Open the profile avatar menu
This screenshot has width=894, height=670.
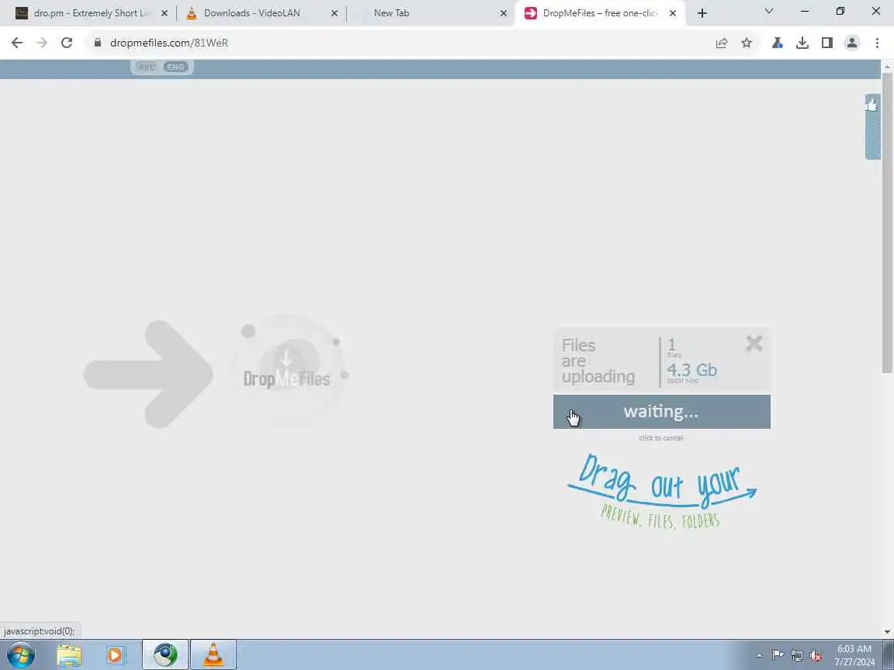pyautogui.click(x=852, y=43)
